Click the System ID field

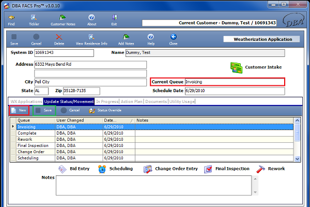(64, 53)
